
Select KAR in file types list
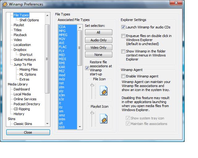(68, 67)
